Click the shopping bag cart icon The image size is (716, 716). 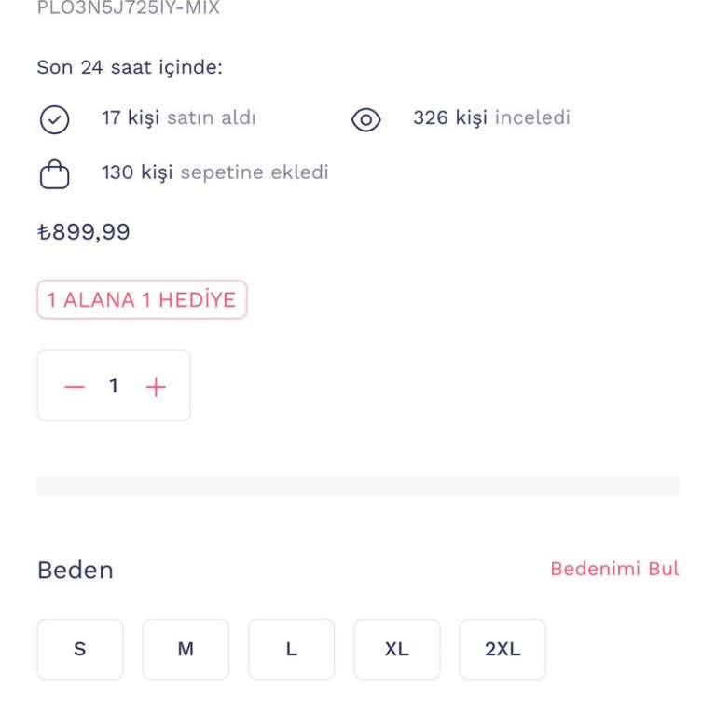tap(55, 173)
